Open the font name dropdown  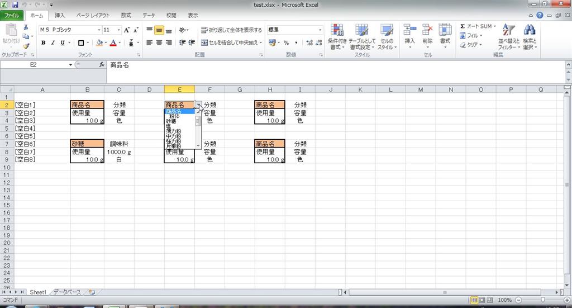pos(99,30)
